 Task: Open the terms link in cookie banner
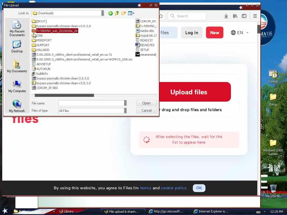tap(145, 188)
